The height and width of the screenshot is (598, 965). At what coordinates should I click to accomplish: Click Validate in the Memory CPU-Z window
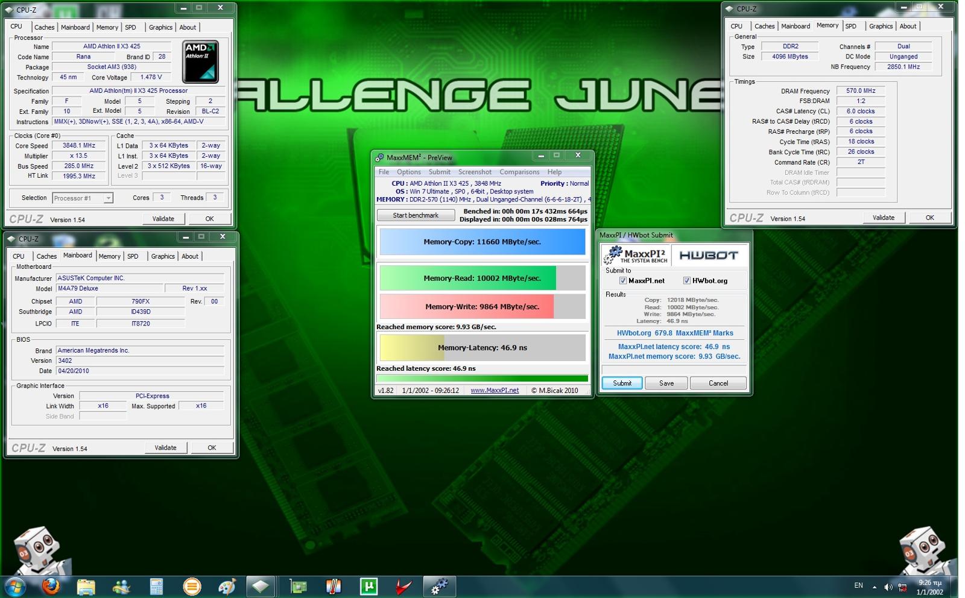tap(884, 218)
